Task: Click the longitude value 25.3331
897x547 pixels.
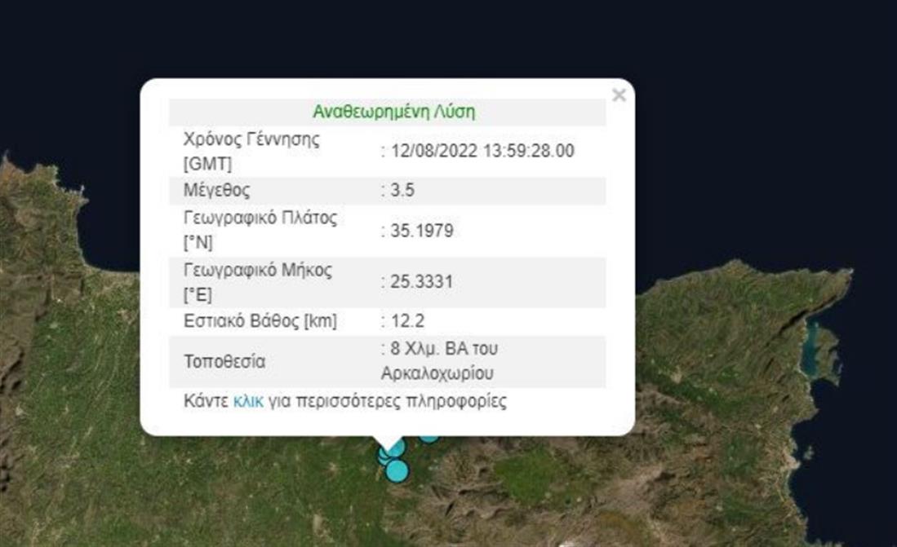Action: point(419,281)
